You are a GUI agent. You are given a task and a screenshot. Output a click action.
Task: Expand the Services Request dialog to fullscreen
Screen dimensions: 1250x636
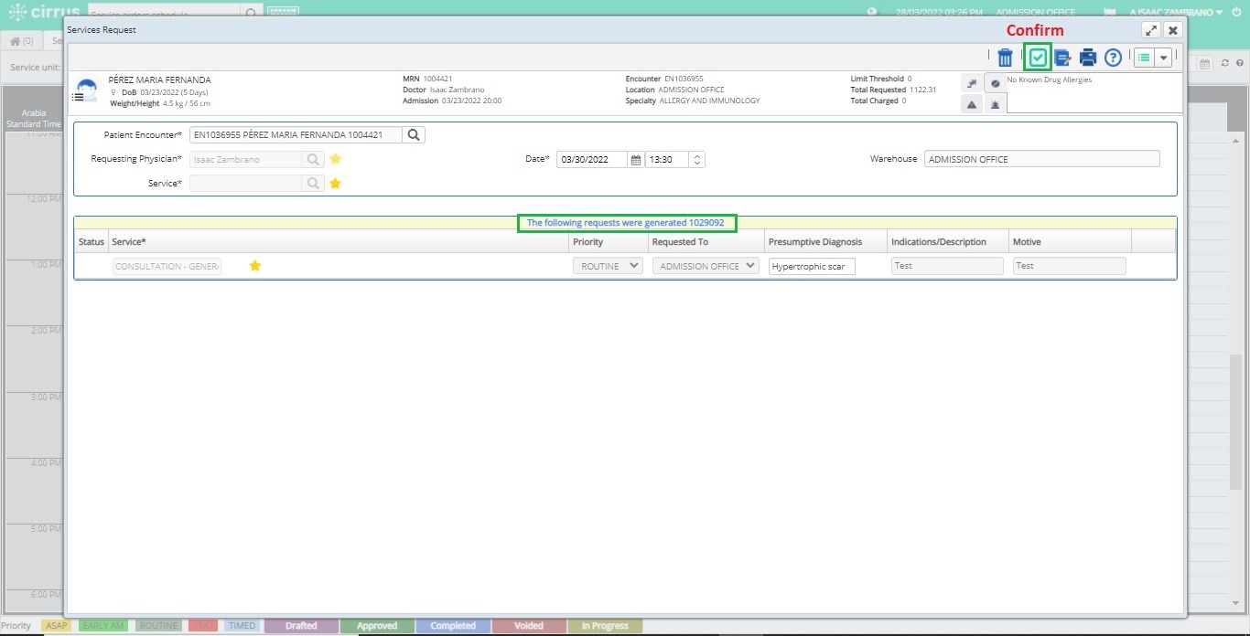[x=1151, y=30]
